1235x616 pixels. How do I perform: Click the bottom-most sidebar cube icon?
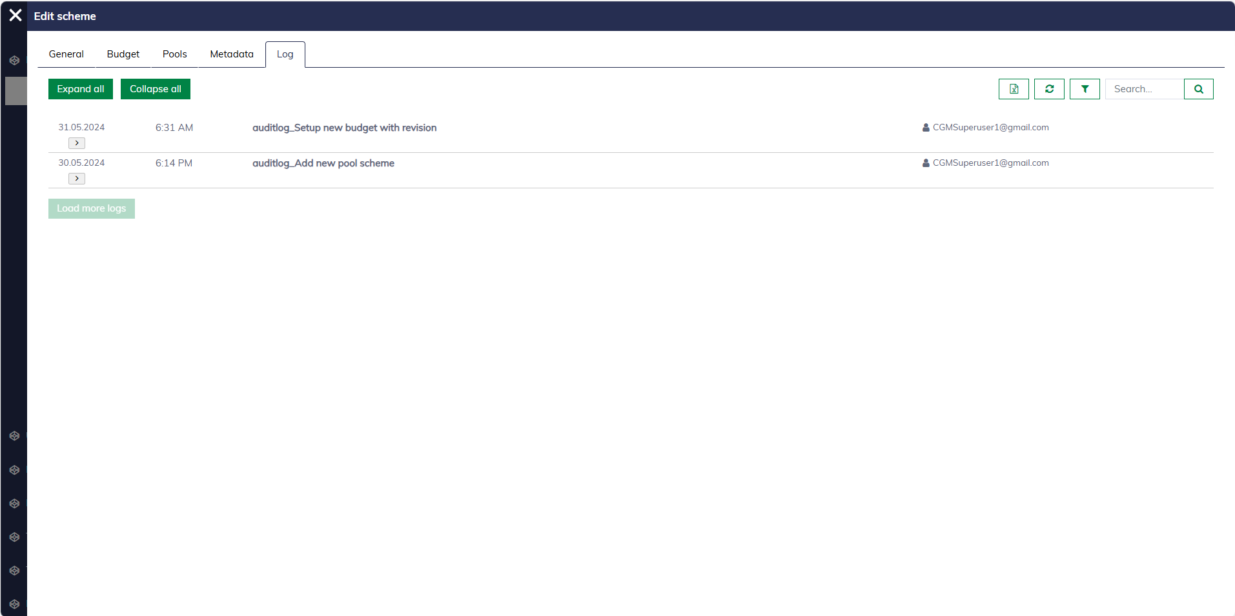tap(14, 604)
